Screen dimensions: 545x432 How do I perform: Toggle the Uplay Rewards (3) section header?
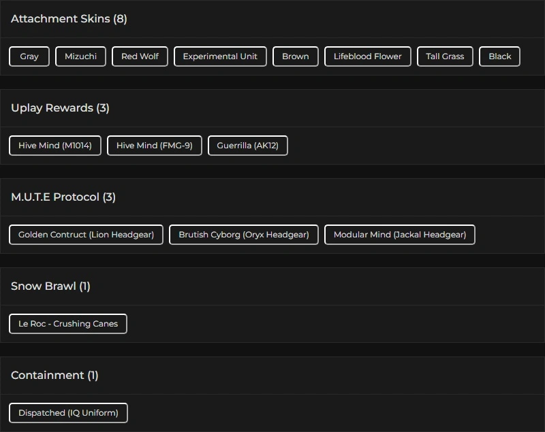pos(60,108)
